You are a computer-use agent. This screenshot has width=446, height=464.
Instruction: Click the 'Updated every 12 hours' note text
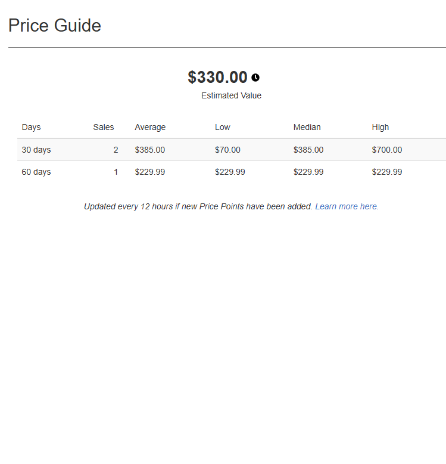point(198,206)
